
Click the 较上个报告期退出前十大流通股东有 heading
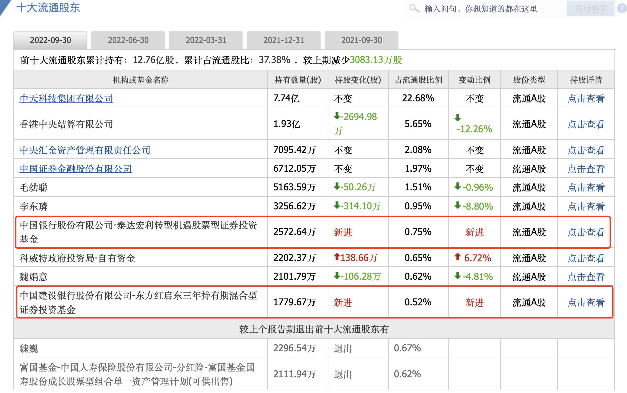coord(314,329)
